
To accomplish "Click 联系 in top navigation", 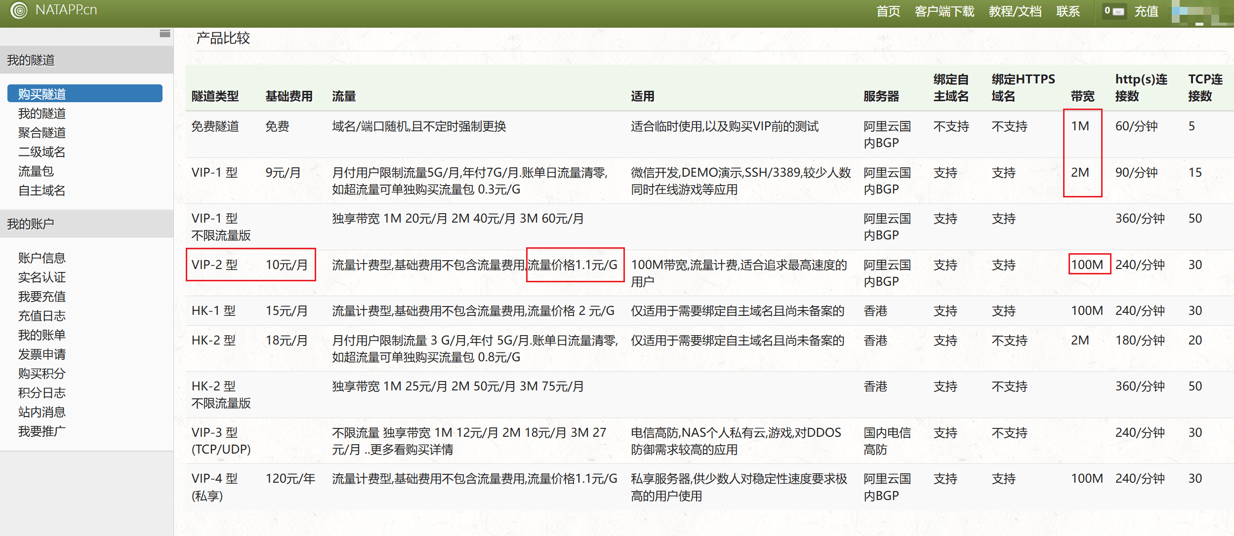I will coord(1068,11).
